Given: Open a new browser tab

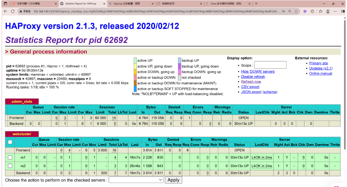Looking at the screenshot, I should [x=256, y=3].
